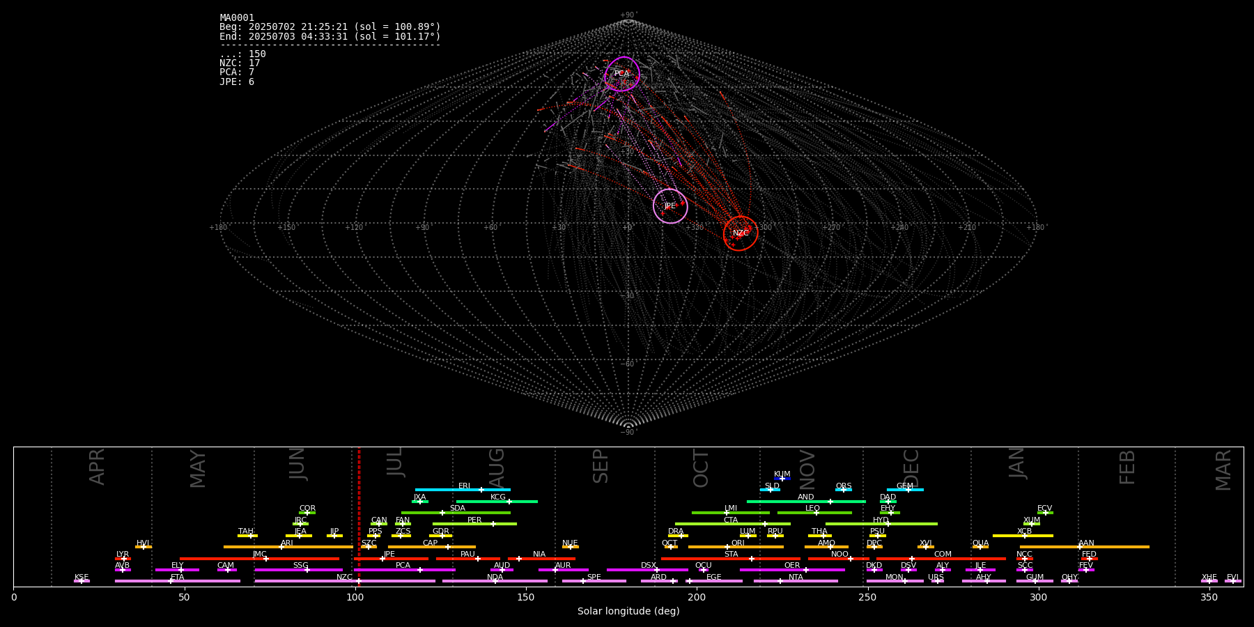The image size is (1254, 627).
Task: Select the PCA bar in the timeline
Action: pos(405,570)
